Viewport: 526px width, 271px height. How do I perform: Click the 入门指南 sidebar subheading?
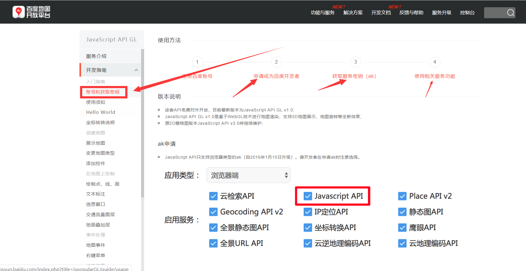[96, 82]
